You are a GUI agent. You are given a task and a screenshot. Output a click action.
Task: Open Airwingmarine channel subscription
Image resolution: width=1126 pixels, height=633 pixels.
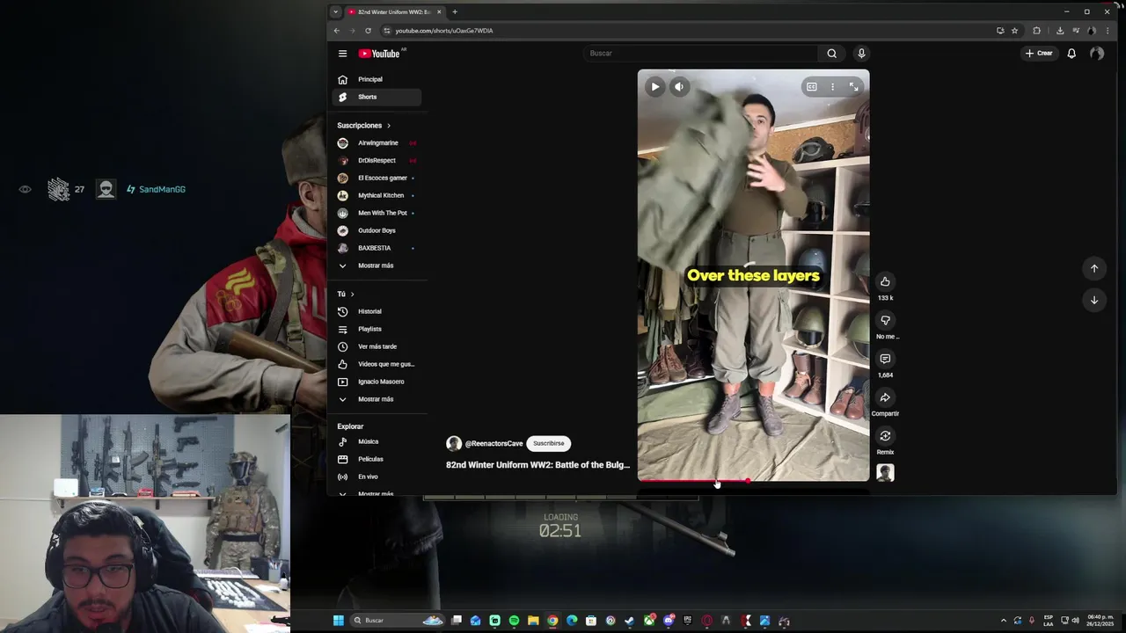[377, 142]
